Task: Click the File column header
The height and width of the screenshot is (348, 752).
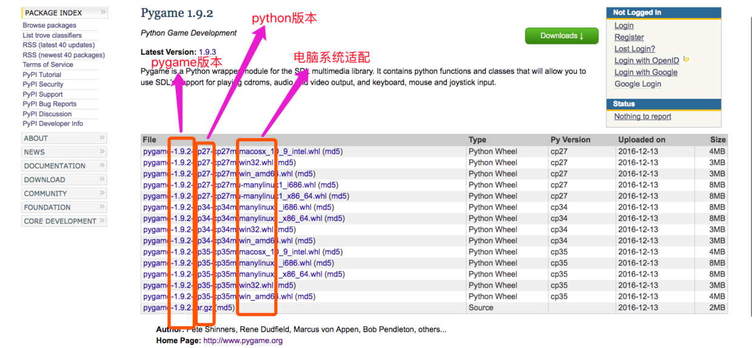Action: [x=149, y=140]
